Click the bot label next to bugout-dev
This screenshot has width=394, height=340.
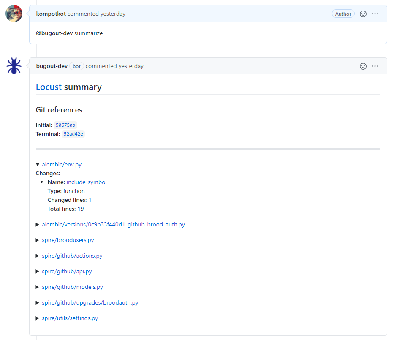pyautogui.click(x=76, y=66)
